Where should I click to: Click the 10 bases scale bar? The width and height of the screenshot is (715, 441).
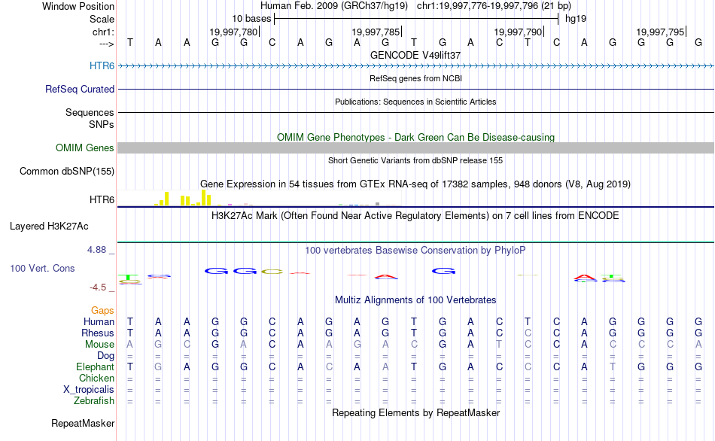pos(416,19)
